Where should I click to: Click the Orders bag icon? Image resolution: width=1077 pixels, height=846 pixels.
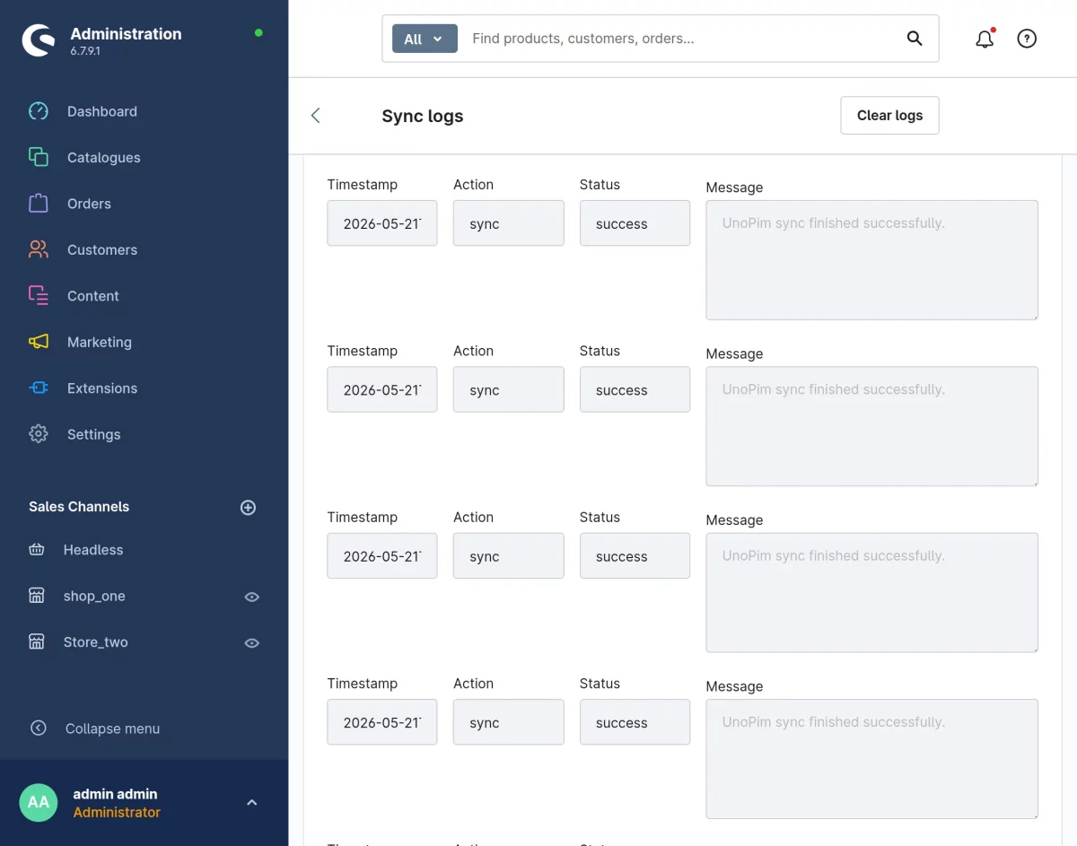38,204
